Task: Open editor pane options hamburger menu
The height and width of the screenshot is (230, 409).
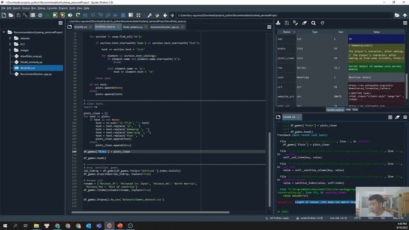Action: 269,27
